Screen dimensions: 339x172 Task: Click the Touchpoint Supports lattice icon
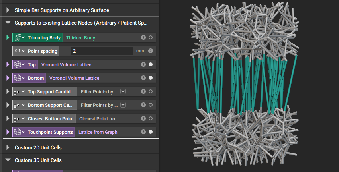(18, 132)
